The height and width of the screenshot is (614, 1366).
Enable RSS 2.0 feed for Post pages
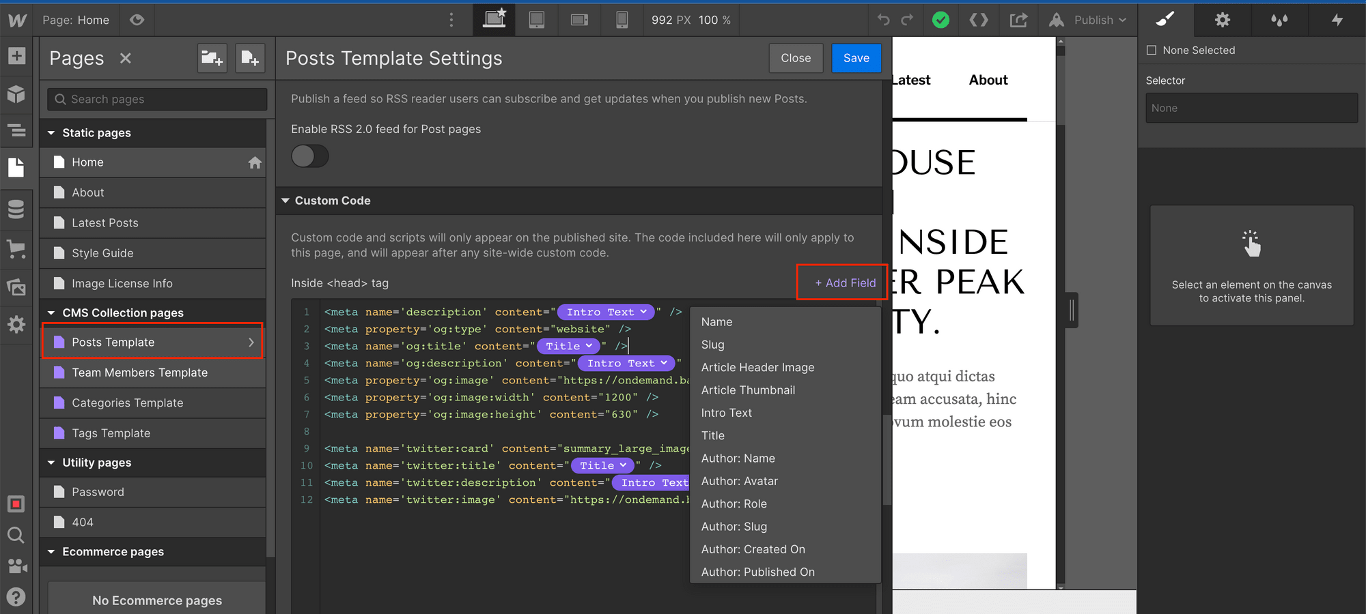[310, 156]
